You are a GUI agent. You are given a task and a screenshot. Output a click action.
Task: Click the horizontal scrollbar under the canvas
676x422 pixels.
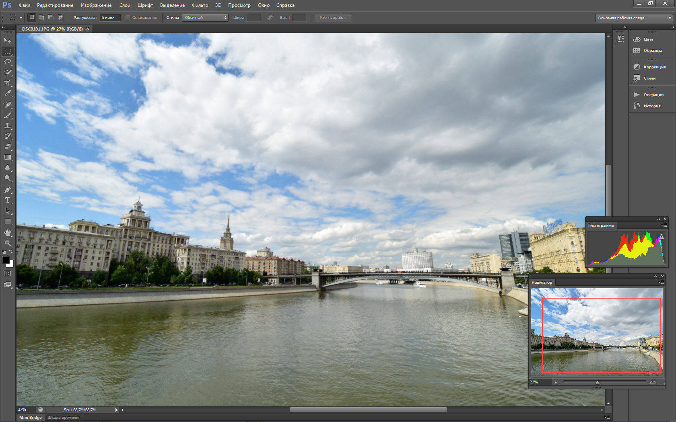368,410
